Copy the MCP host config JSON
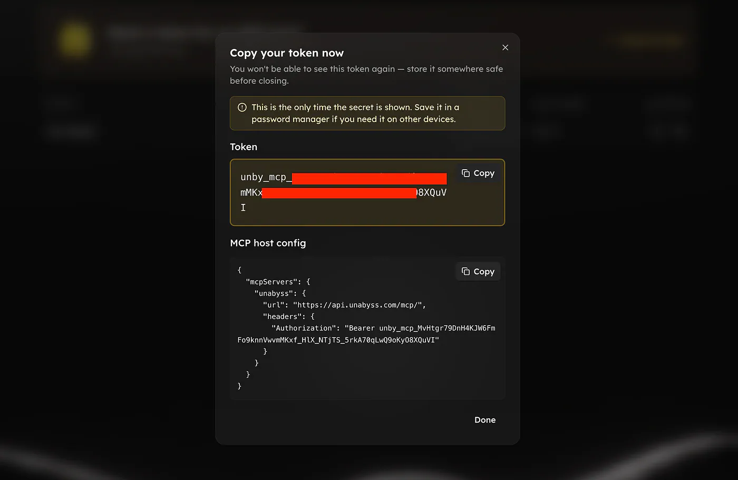Viewport: 738px width, 480px height. tap(478, 271)
